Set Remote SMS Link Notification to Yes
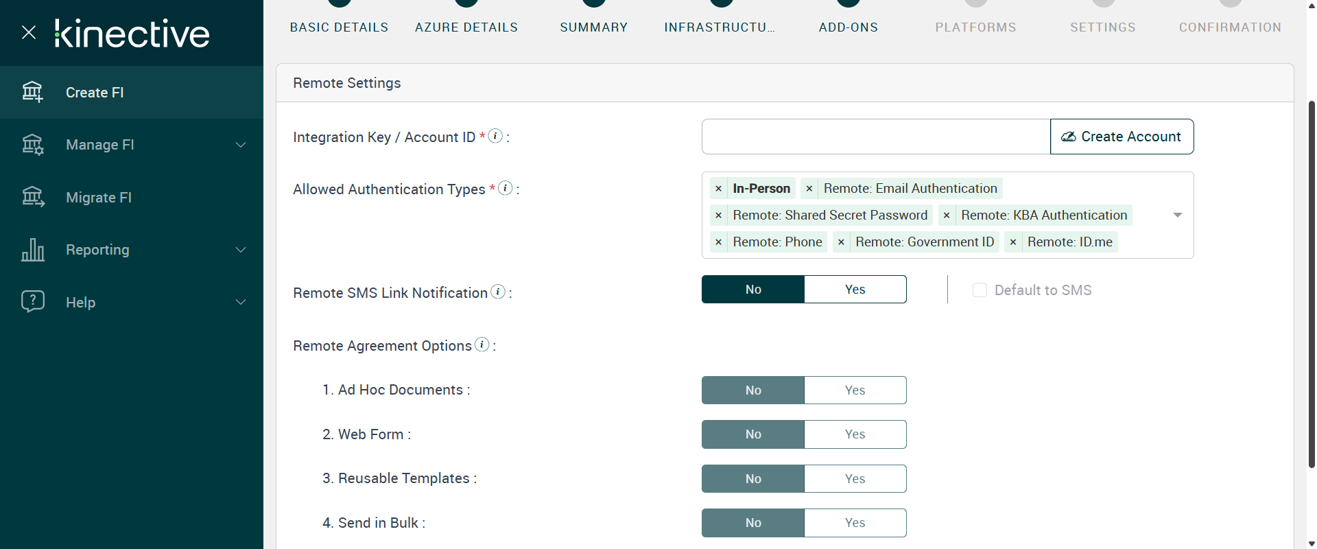Image resolution: width=1317 pixels, height=549 pixels. (855, 290)
